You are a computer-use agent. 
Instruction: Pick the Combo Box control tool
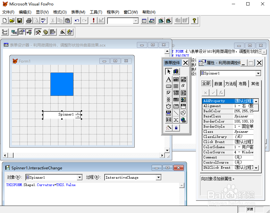[176, 93]
